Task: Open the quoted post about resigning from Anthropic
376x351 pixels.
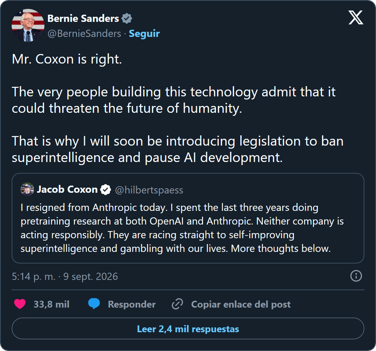Action: (x=188, y=218)
